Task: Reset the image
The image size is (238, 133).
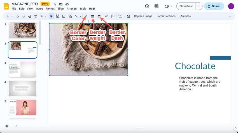Action: click(x=129, y=16)
